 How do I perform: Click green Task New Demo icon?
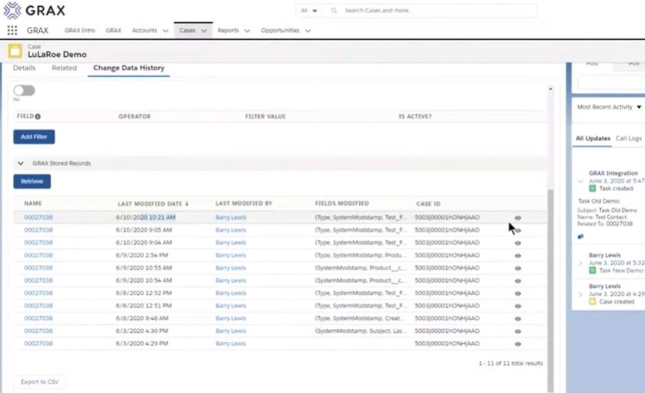(x=593, y=270)
